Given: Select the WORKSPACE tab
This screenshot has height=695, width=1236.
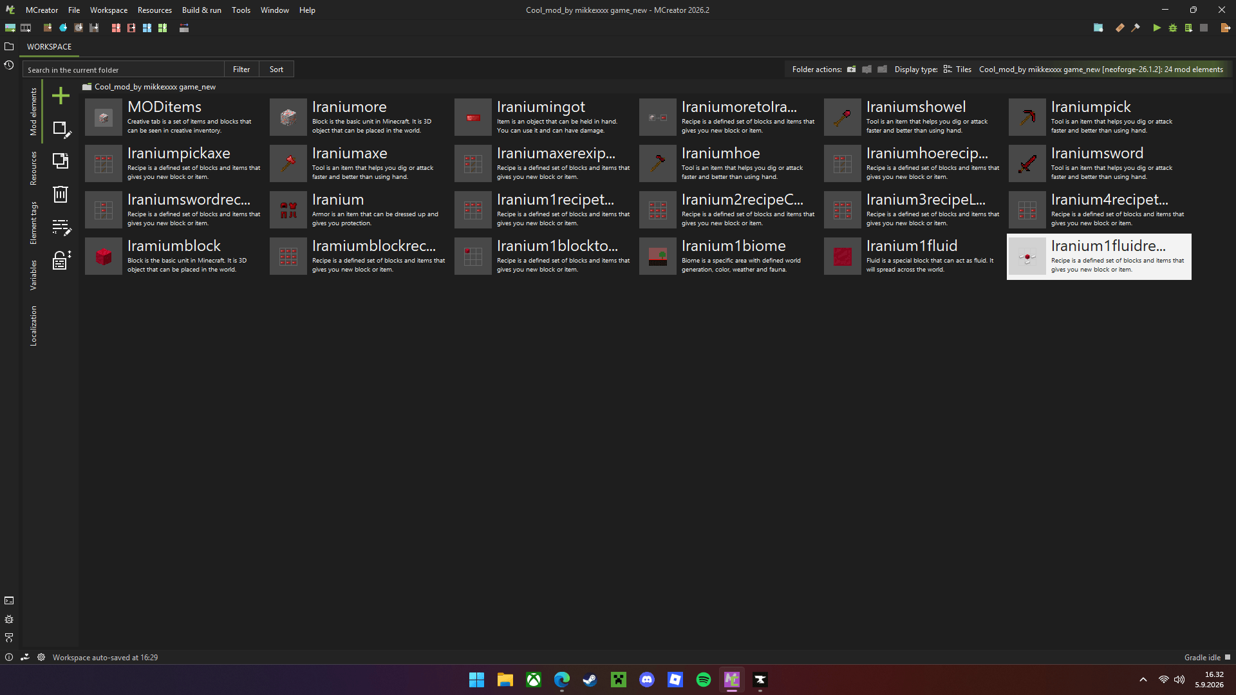Looking at the screenshot, I should click(x=49, y=46).
